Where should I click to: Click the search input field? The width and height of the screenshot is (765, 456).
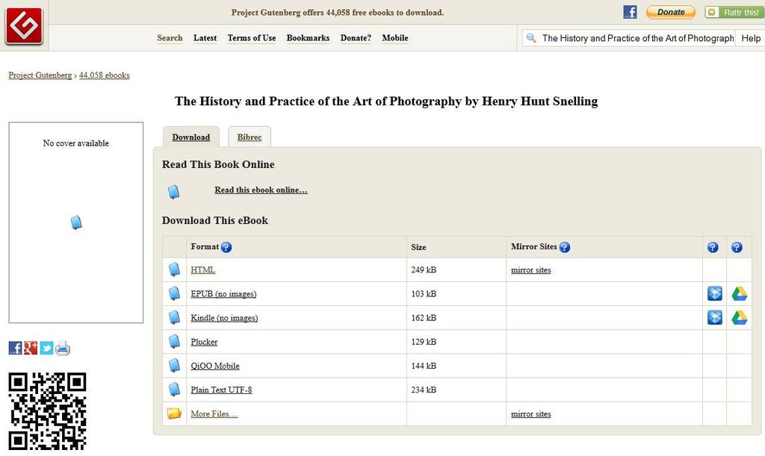(x=637, y=38)
